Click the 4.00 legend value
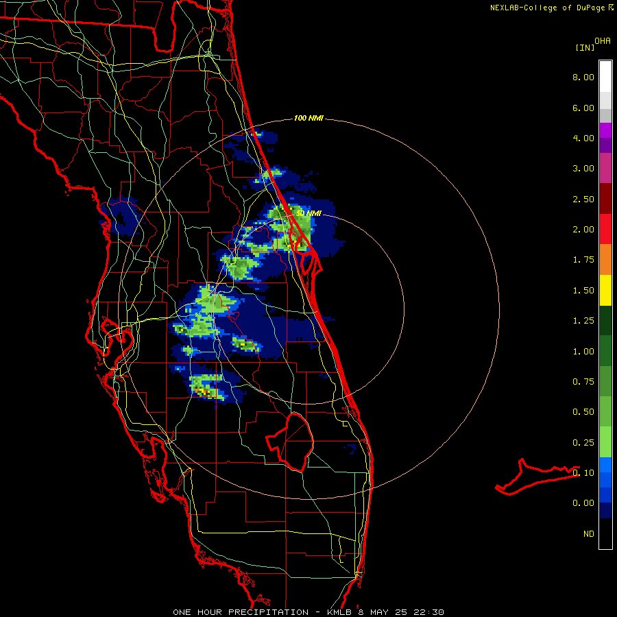This screenshot has height=617, width=617. [x=583, y=138]
